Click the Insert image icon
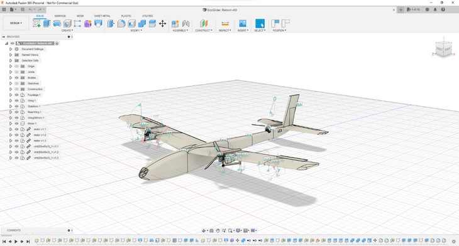459x246 pixels. (x=242, y=23)
